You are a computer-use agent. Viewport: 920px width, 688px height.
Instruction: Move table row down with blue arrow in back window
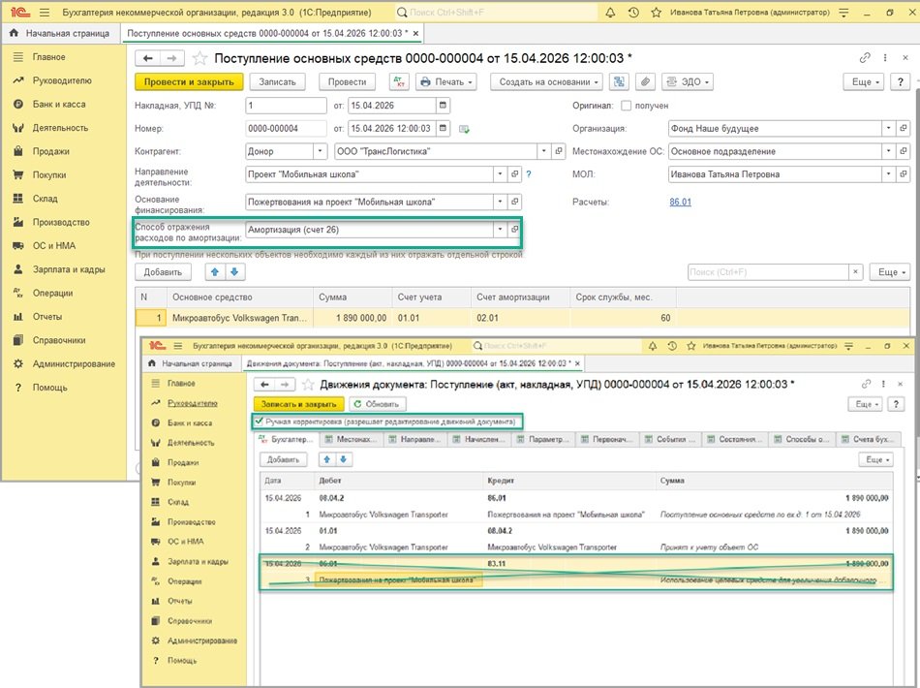coord(234,271)
